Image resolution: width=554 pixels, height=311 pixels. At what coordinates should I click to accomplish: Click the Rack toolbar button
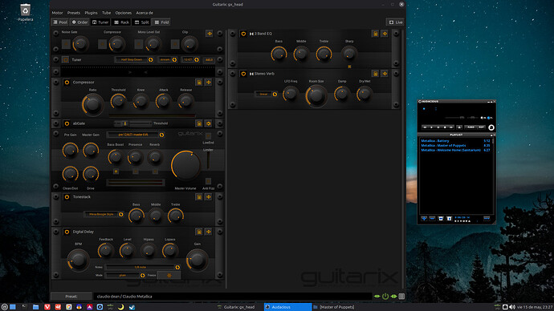(121, 22)
